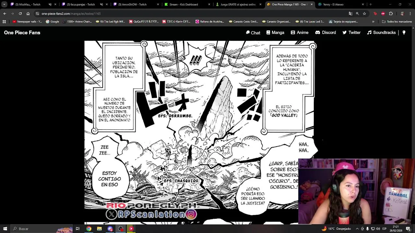The image size is (415, 233).
Task: Visit the Twitter link in navbar
Action: 351,33
